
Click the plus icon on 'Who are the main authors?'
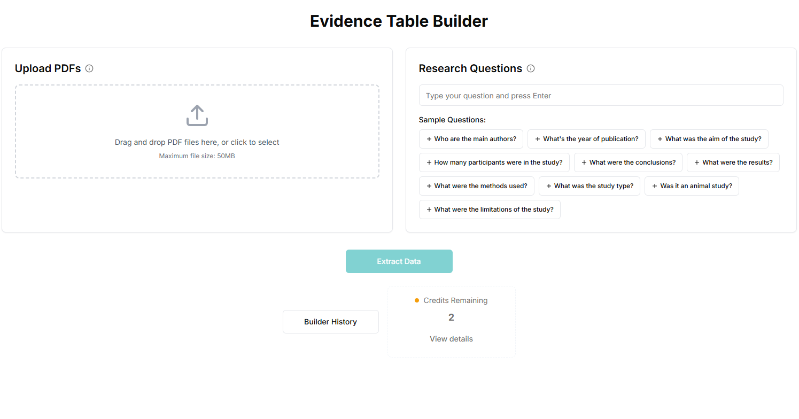point(428,139)
